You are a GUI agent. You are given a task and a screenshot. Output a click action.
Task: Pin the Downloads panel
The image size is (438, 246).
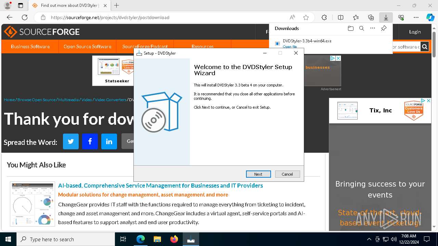click(384, 28)
